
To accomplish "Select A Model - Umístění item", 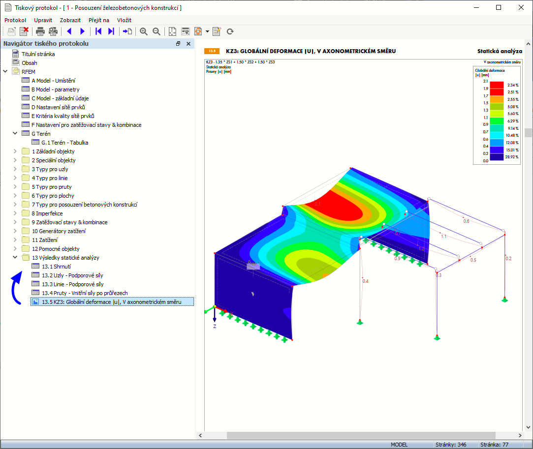I will (53, 81).
